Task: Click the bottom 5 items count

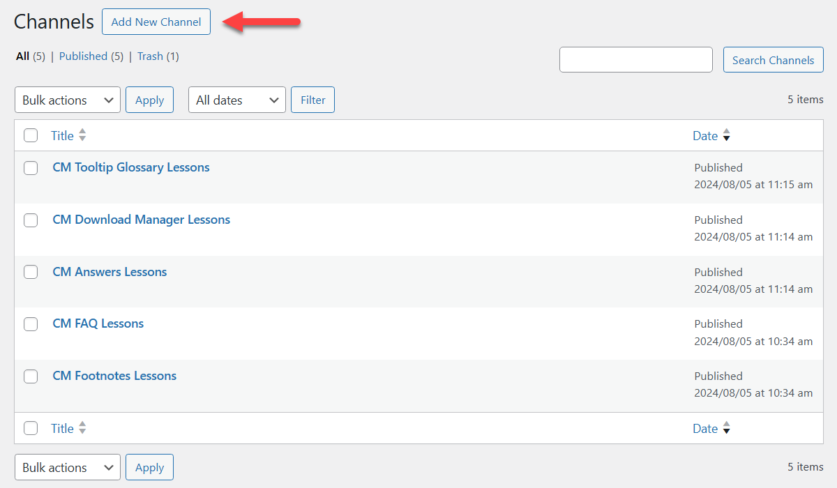Action: click(806, 466)
